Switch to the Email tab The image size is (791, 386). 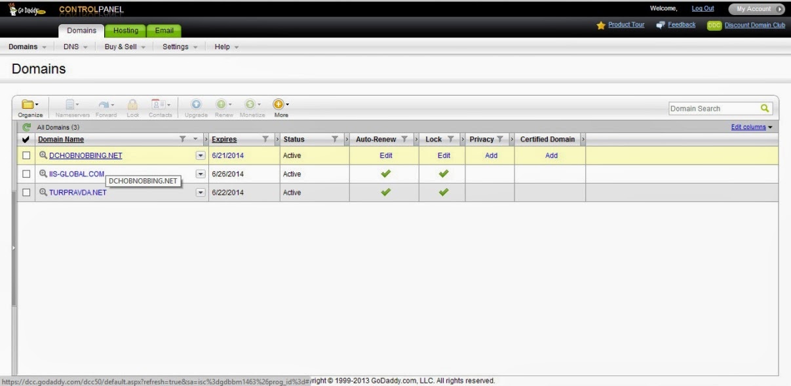(x=164, y=31)
